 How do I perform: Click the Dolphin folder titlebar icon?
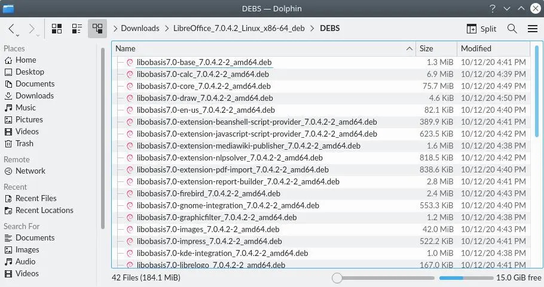pos(8,8)
